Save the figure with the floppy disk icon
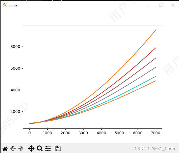179x153 pixels. pyautogui.click(x=58, y=149)
